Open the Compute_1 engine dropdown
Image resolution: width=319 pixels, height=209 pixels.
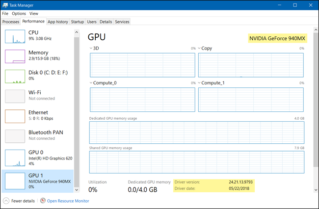(x=199, y=83)
